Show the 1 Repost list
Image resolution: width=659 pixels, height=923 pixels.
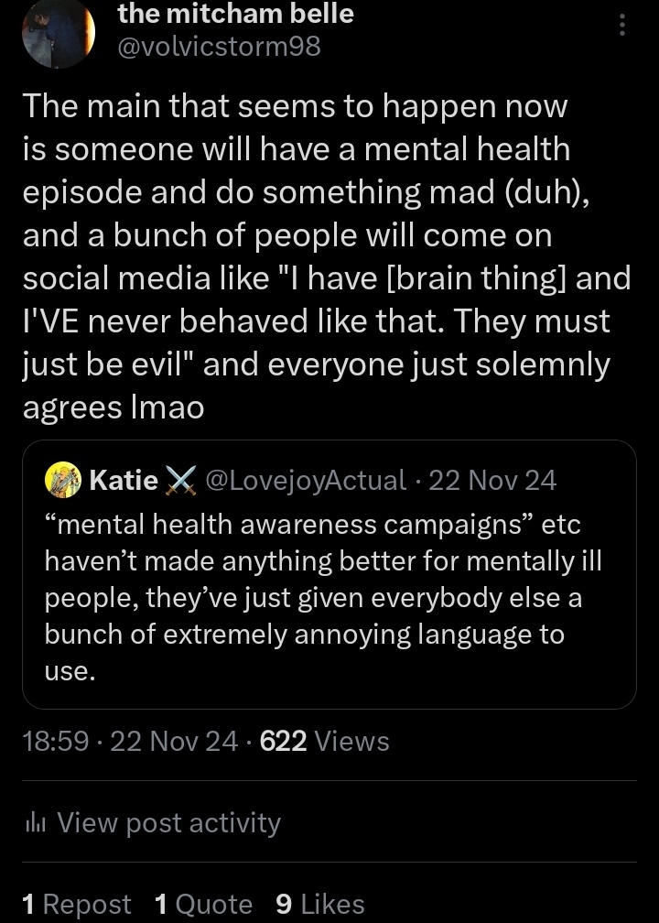point(76,905)
